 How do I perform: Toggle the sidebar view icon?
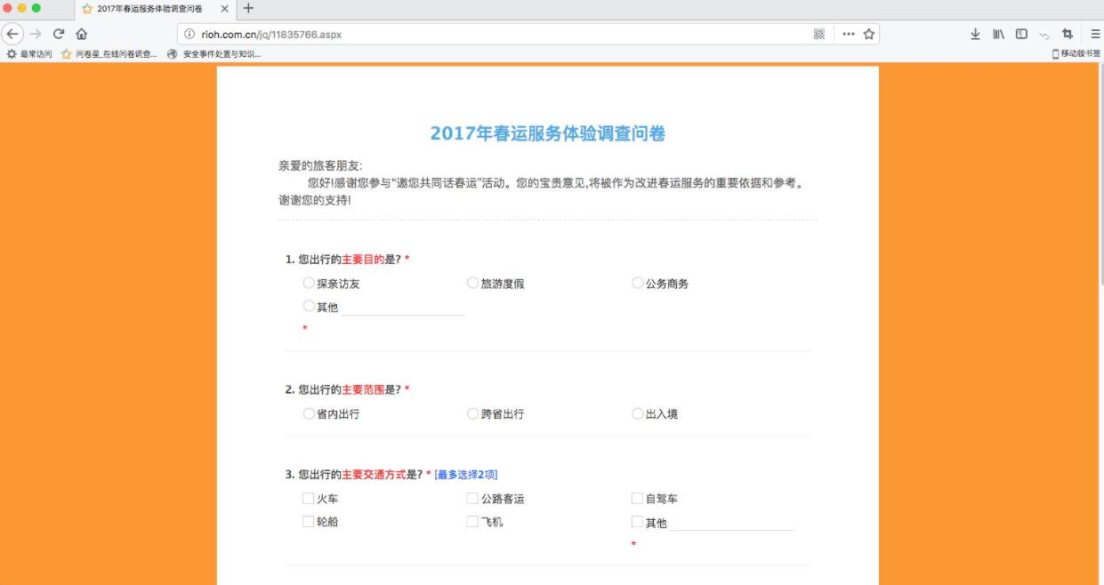click(1022, 34)
